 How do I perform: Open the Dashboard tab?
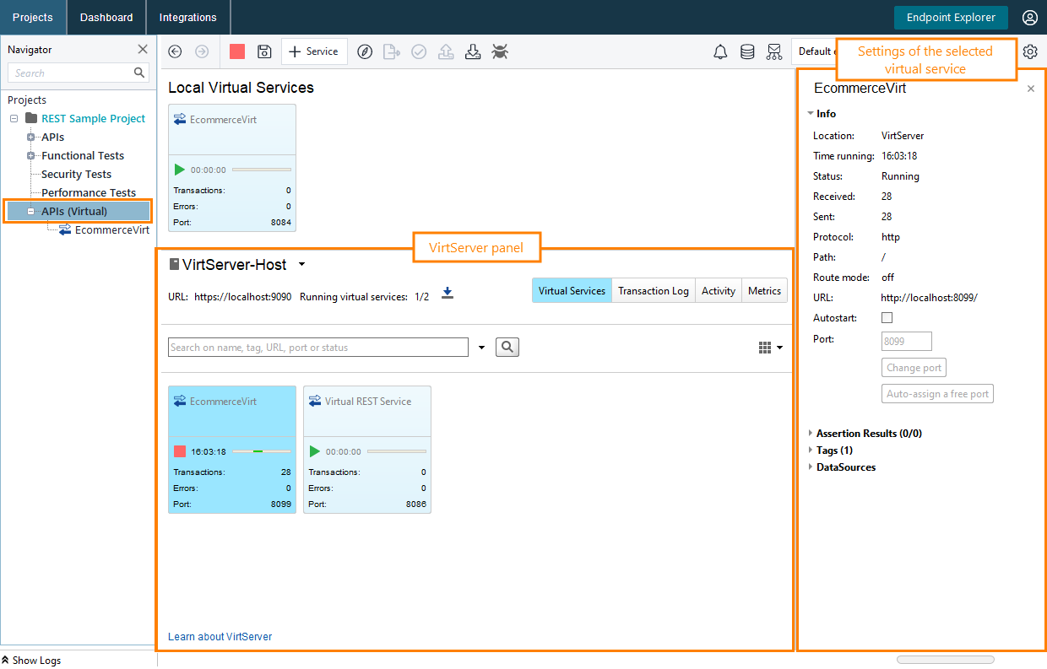[106, 17]
